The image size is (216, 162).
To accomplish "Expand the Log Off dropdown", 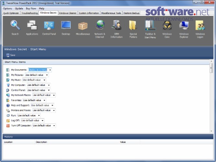I will (42, 121).
